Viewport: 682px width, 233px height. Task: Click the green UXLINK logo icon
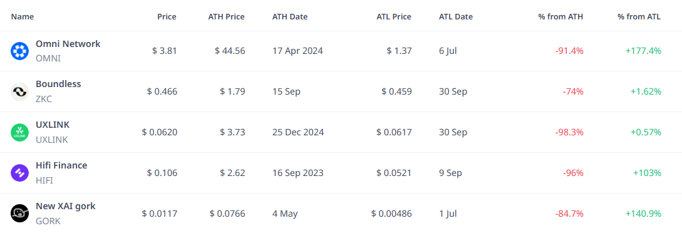pyautogui.click(x=19, y=132)
